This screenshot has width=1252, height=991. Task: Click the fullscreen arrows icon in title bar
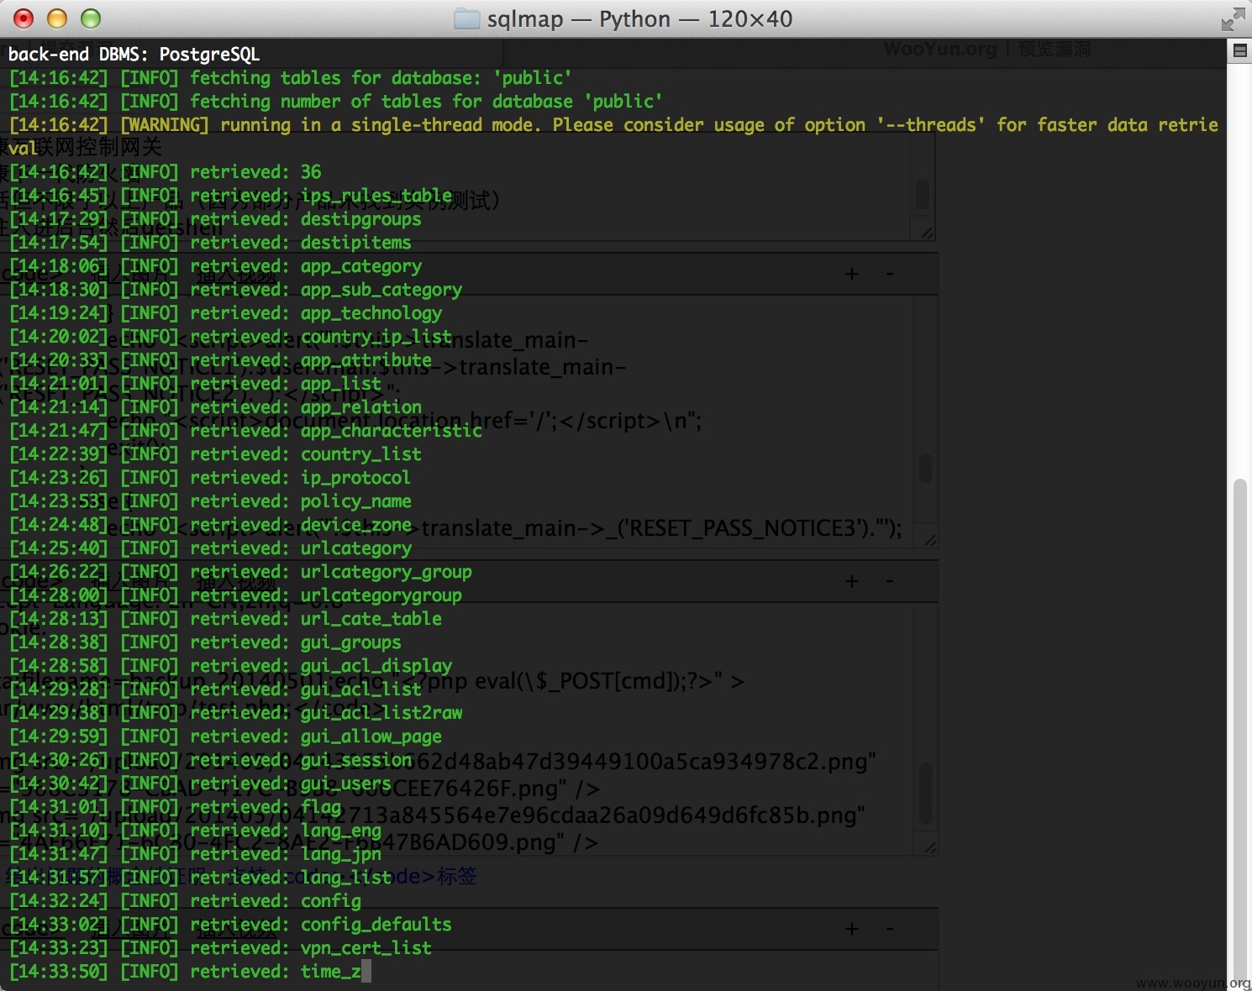(x=1233, y=18)
